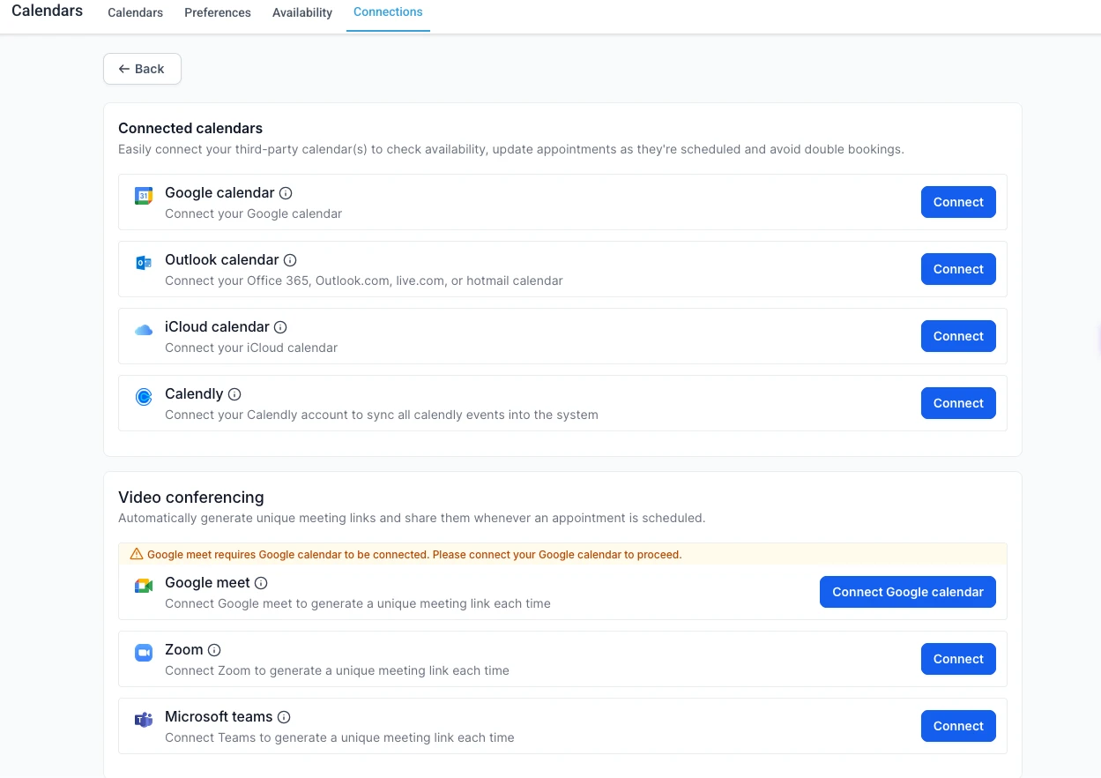This screenshot has height=778, width=1101.
Task: Click 'Connect Google meet to generate' description
Action: [358, 603]
